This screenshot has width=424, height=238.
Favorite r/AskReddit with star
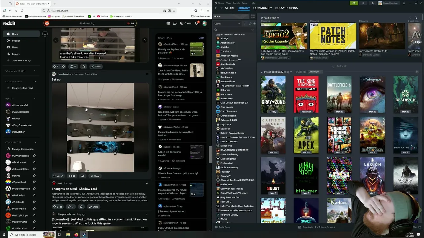click(x=34, y=202)
